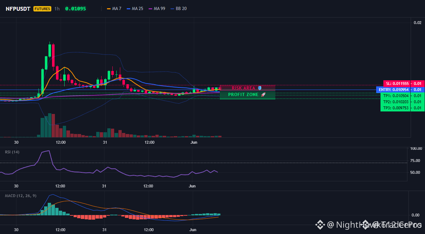
Task: Select the ENTRY: 0.010954 price label
Action: click(x=393, y=90)
